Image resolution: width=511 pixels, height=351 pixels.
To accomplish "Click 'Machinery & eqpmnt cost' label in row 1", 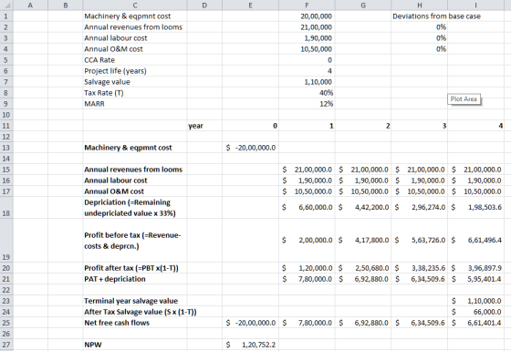I will pyautogui.click(x=128, y=16).
